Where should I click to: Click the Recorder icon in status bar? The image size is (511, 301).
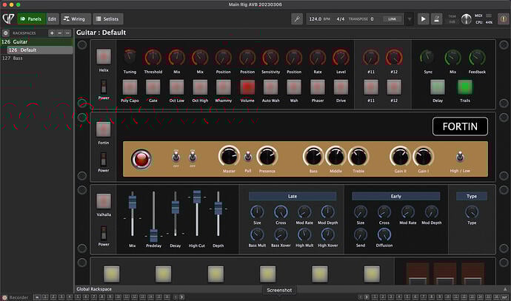click(x=4, y=297)
